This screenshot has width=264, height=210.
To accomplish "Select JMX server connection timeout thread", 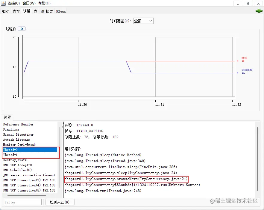I will coord(30,175).
